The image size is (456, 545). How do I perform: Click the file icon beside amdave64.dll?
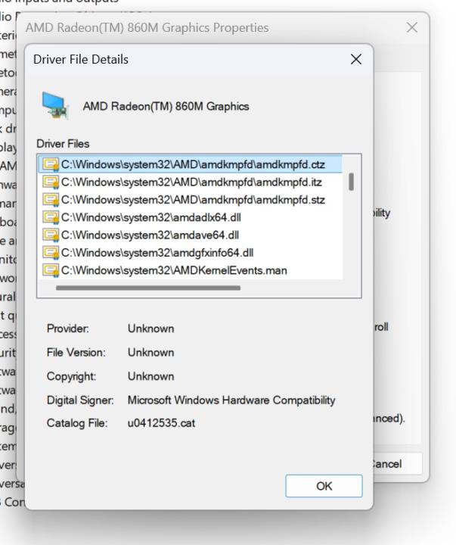[x=51, y=235]
